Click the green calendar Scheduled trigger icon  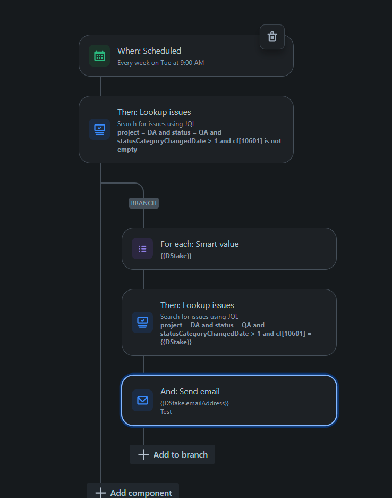coord(99,56)
